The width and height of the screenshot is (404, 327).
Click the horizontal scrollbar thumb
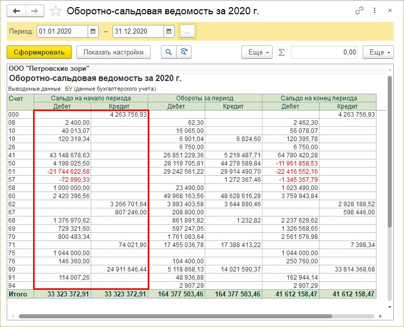click(x=175, y=316)
